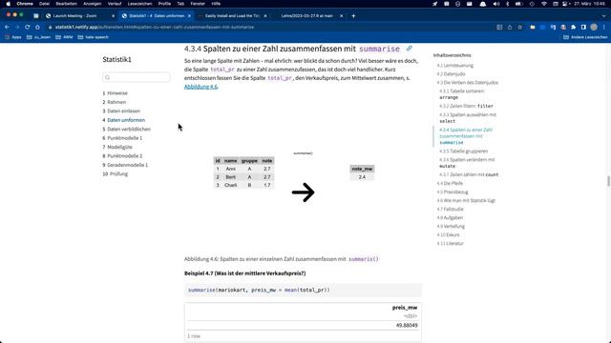Screen dimensions: 611x343
Task: Open the Abbildung 4.6 link
Action: point(200,87)
